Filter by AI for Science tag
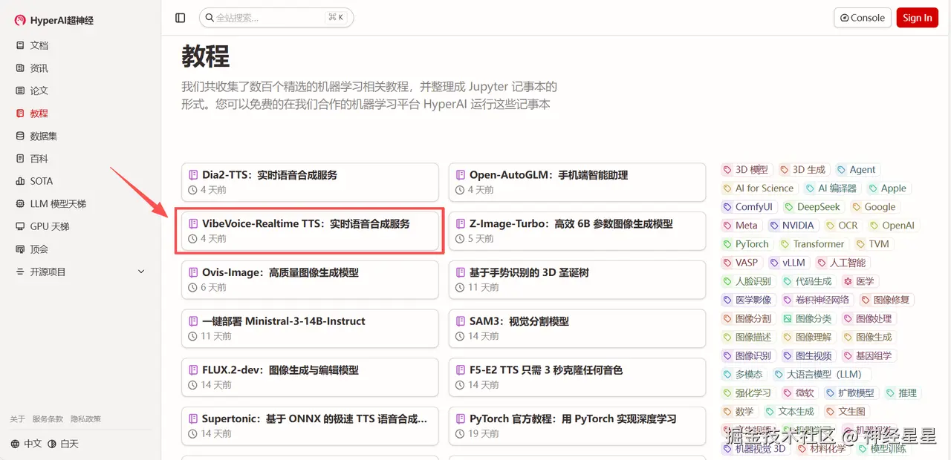 click(759, 188)
